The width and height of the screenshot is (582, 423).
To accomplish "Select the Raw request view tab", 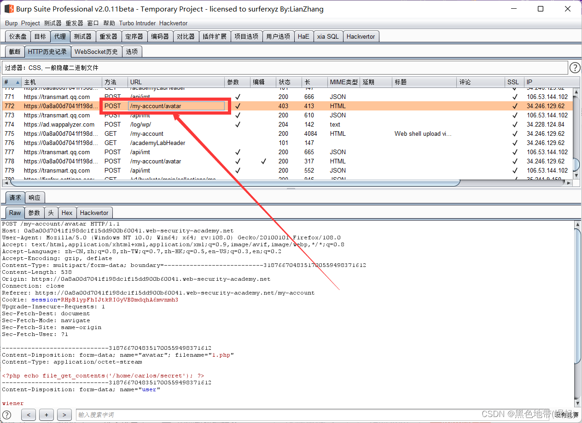I will [15, 213].
